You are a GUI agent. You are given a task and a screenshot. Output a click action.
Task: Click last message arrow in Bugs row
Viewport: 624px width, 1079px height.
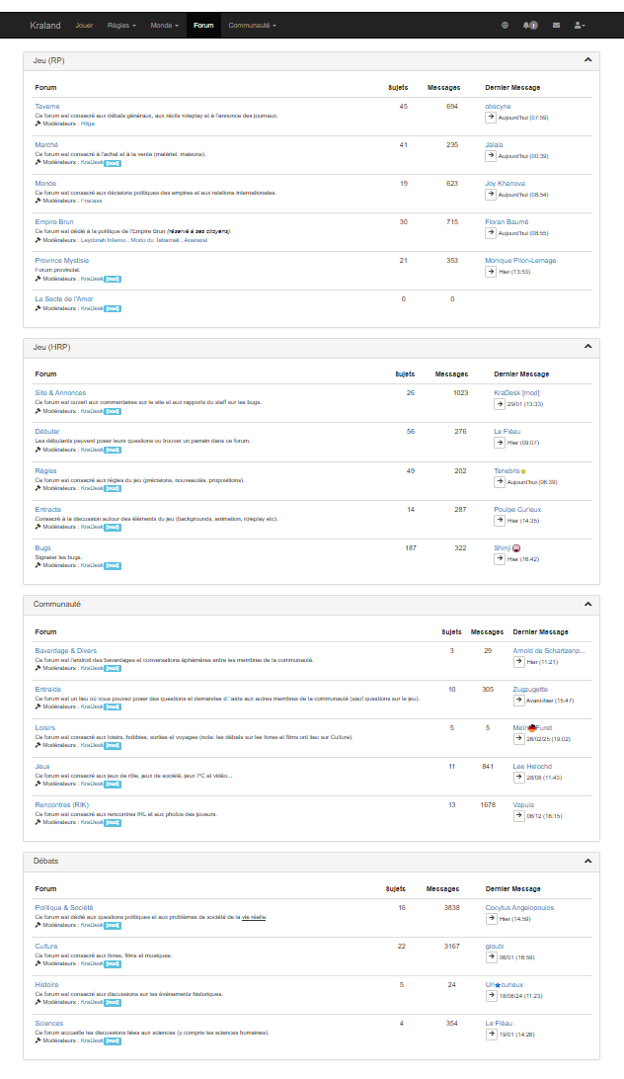tap(500, 558)
